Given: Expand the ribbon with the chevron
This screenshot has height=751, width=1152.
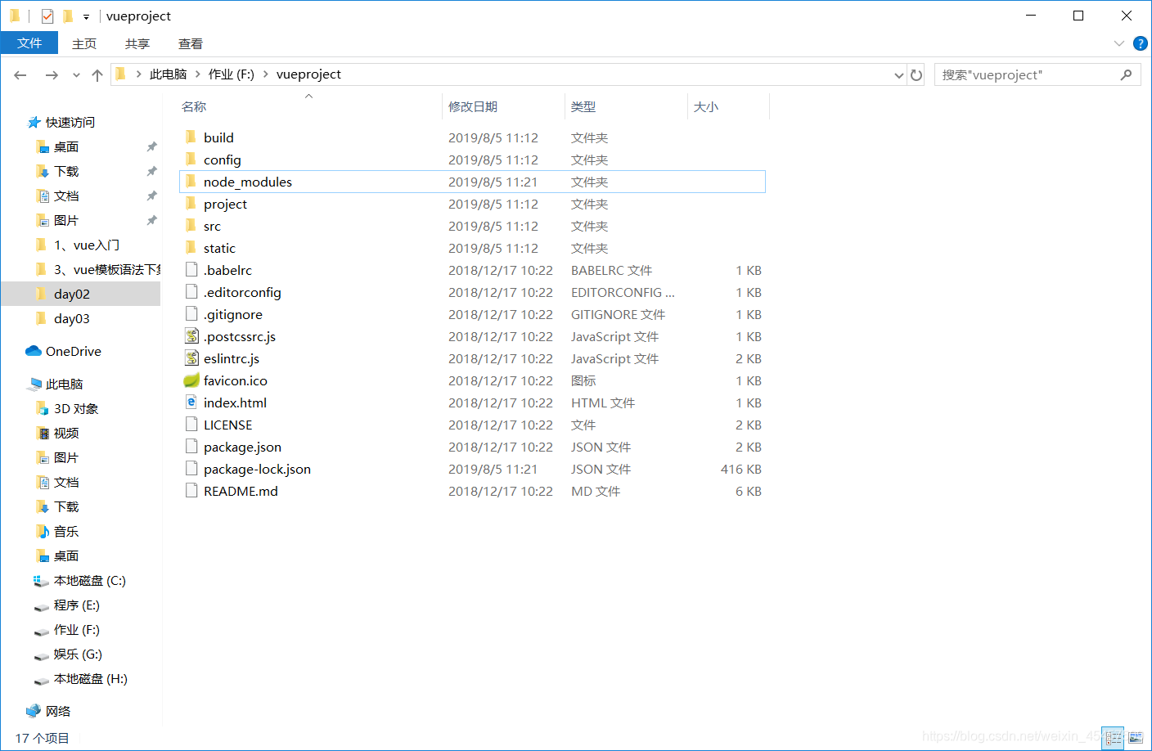Looking at the screenshot, I should (1119, 43).
